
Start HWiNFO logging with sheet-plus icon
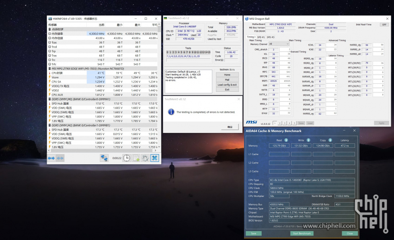[x=136, y=158]
